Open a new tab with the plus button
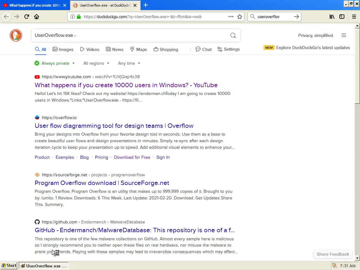The image size is (360, 270). click(x=146, y=5)
